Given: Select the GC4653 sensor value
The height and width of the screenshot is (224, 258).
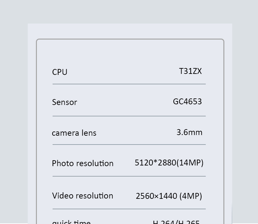Looking at the screenshot, I should coord(187,101).
